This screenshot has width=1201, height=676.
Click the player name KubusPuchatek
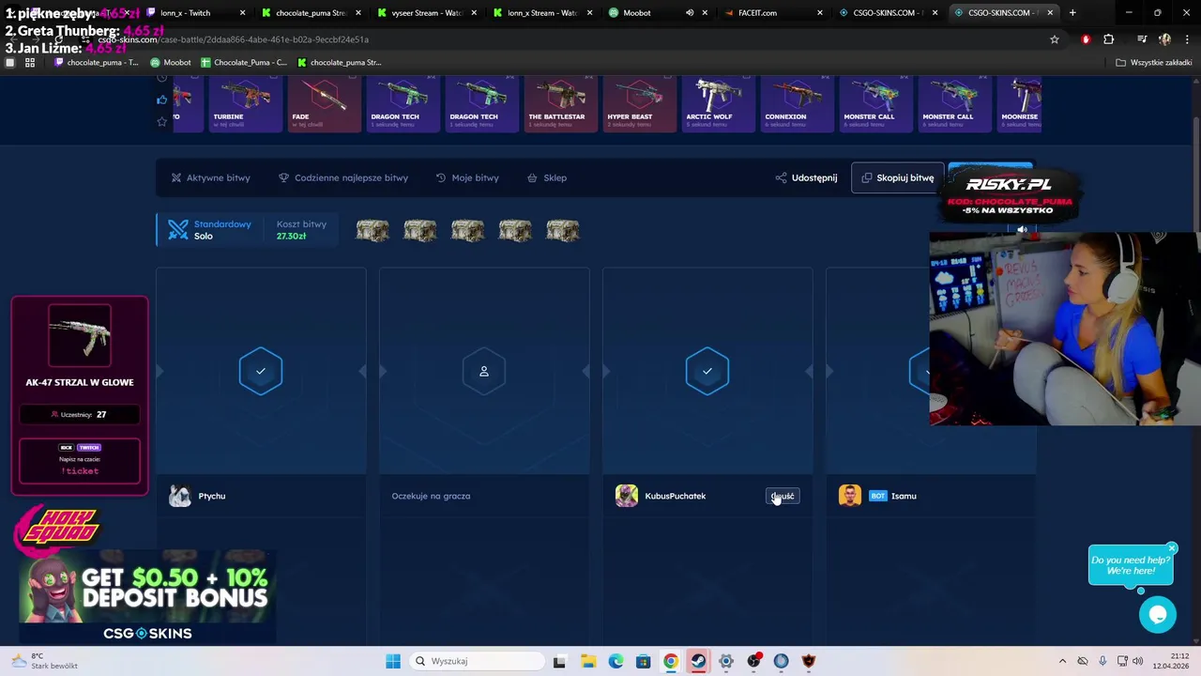(x=675, y=496)
